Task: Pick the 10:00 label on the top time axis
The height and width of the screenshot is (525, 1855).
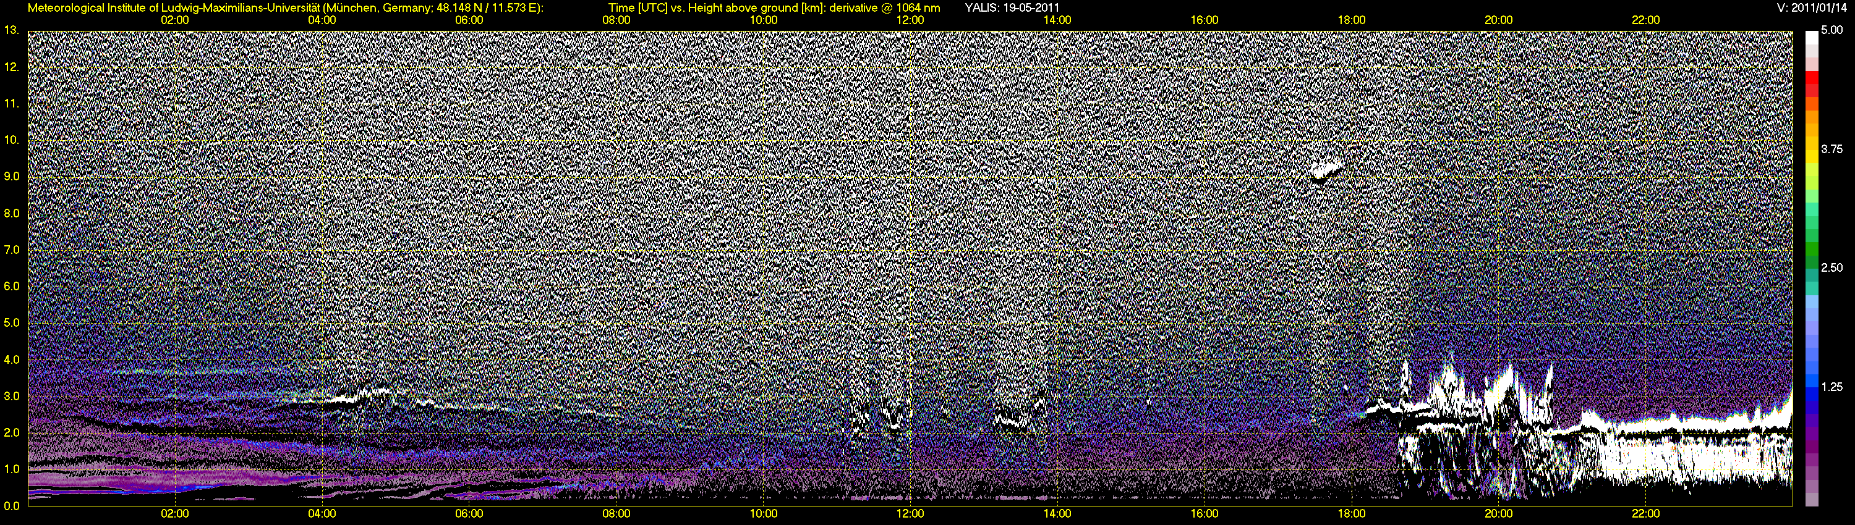Action: (763, 20)
